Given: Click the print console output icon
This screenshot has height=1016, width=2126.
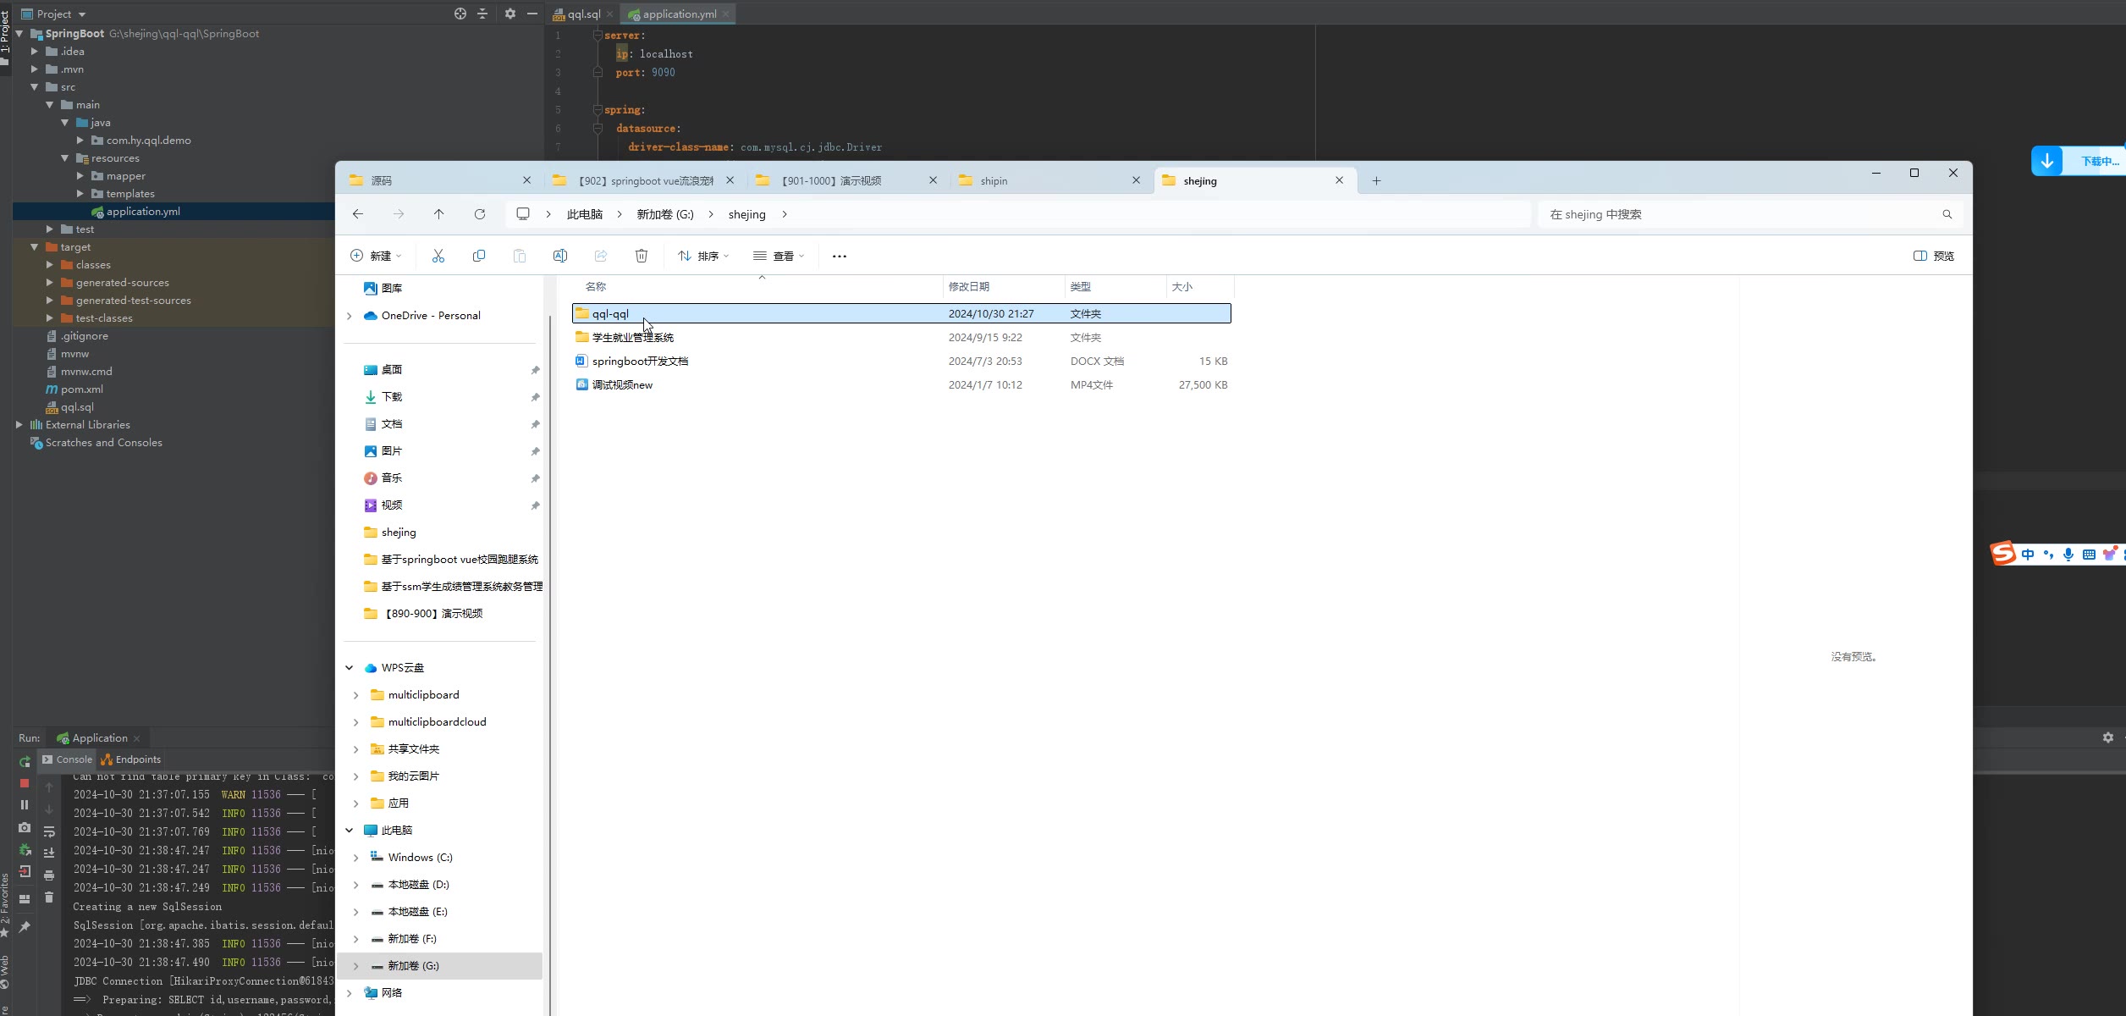Looking at the screenshot, I should point(49,875).
